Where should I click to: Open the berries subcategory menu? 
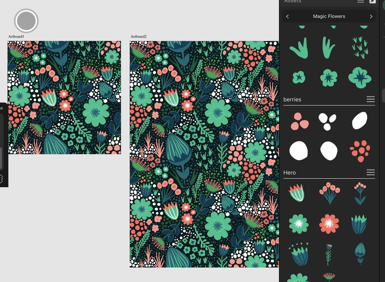(x=370, y=99)
